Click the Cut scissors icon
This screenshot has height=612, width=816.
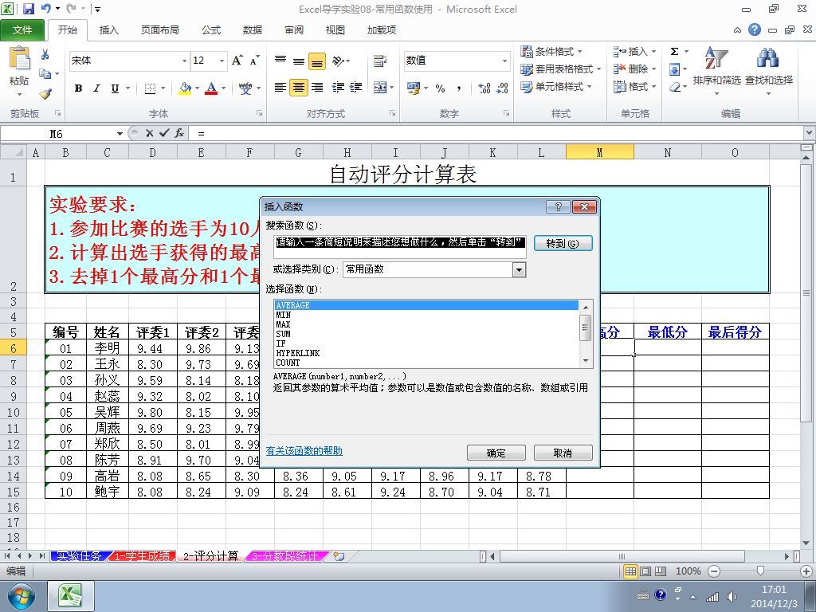pos(45,54)
